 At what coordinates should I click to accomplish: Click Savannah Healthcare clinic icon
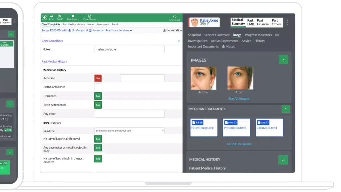tap(90, 30)
